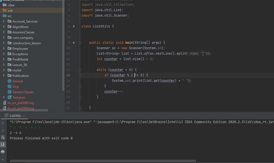Viewport: 274px width, 163px height.
Task: Expand the constructors_lesson folder
Action: click(4, 43)
